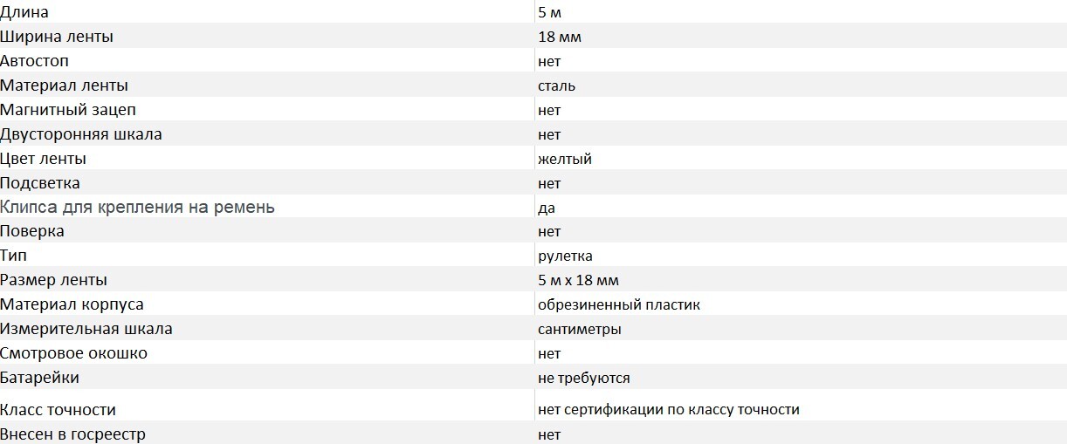Select the '5 м' length value

pos(550,12)
